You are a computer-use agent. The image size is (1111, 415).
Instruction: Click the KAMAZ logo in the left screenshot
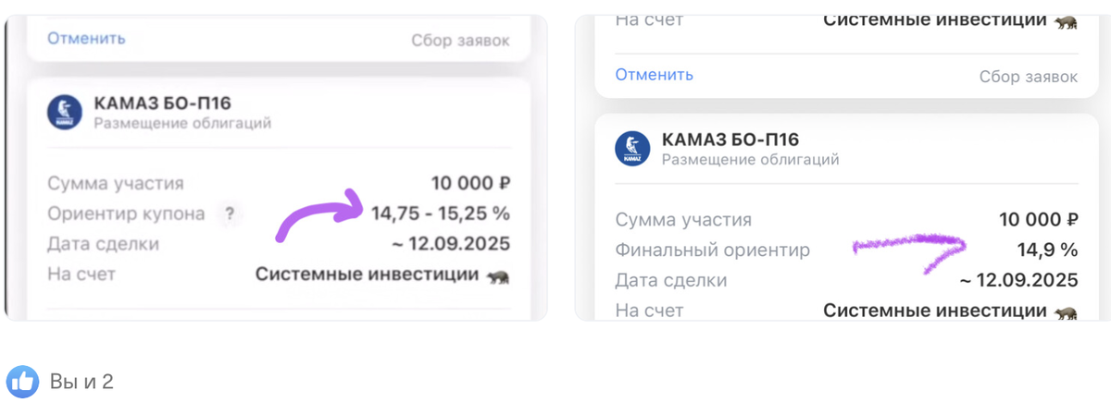point(65,113)
